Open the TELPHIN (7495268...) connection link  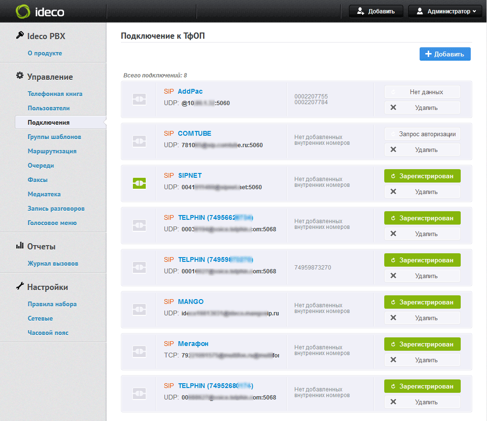(x=216, y=386)
